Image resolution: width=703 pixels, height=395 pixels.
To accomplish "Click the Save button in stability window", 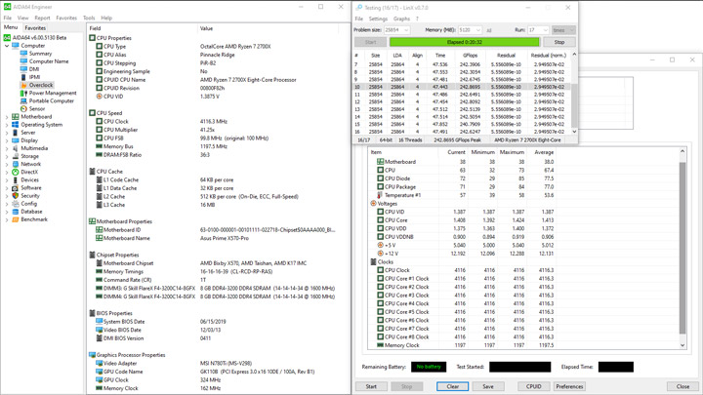I will [488, 386].
